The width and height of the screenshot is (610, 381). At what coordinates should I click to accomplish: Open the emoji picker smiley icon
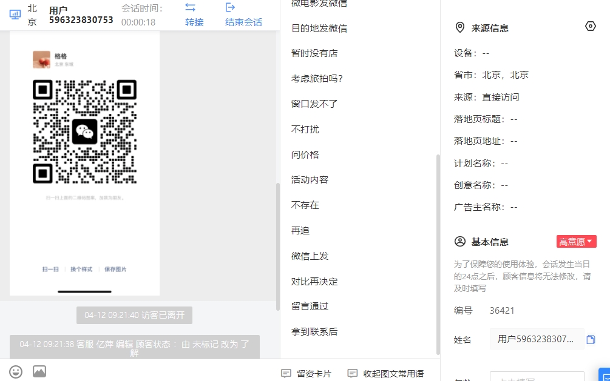16,372
